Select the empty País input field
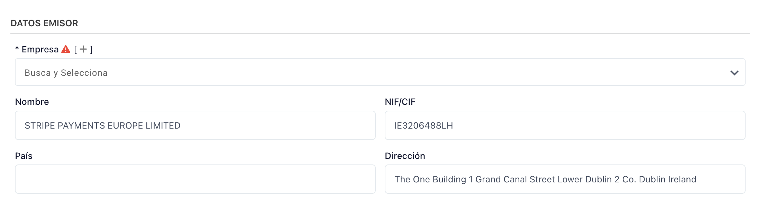 pyautogui.click(x=195, y=179)
